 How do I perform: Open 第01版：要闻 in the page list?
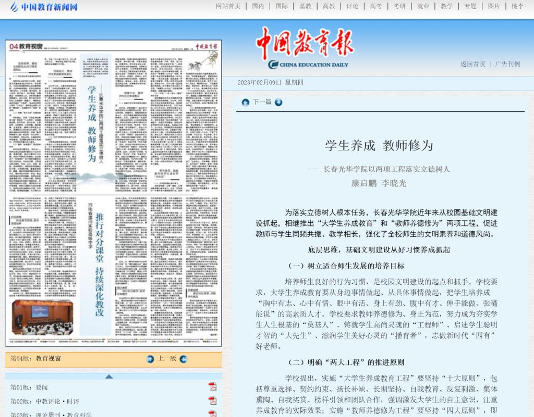pos(29,387)
